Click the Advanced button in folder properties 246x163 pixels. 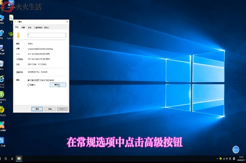click(58, 85)
